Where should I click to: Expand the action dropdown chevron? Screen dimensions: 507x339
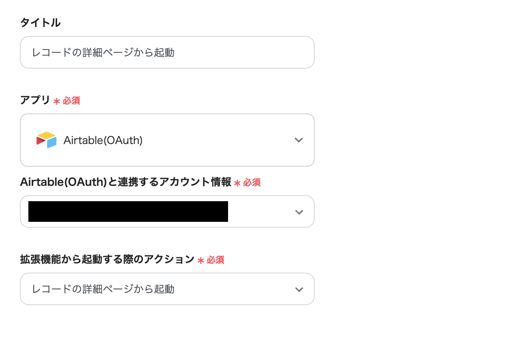coord(299,290)
